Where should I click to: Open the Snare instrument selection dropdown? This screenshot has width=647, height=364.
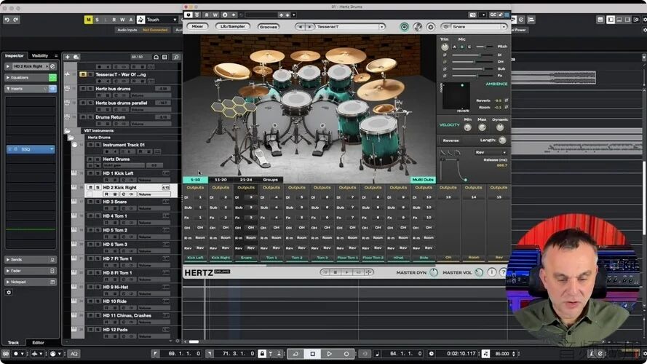click(504, 27)
